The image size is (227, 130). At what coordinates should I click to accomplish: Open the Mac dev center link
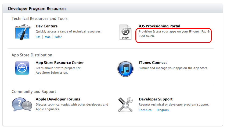pyautogui.click(x=48, y=37)
